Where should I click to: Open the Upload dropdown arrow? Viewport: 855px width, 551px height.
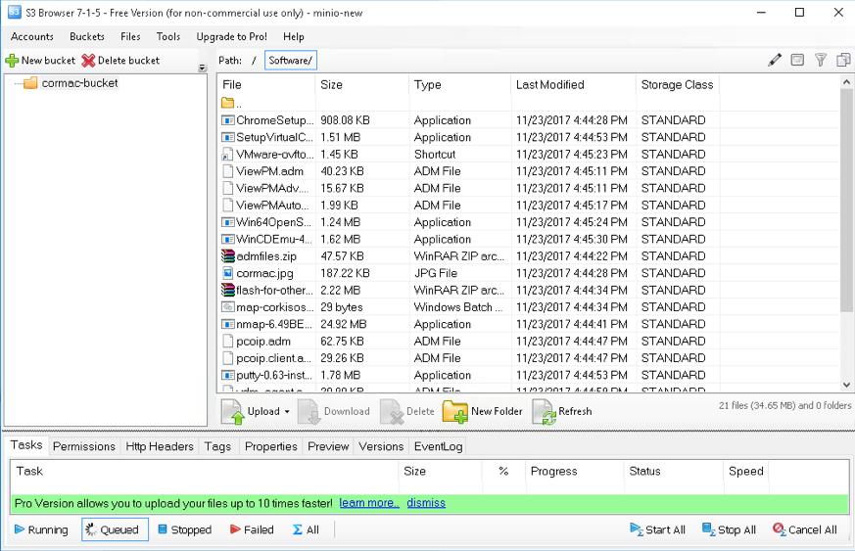tap(287, 412)
